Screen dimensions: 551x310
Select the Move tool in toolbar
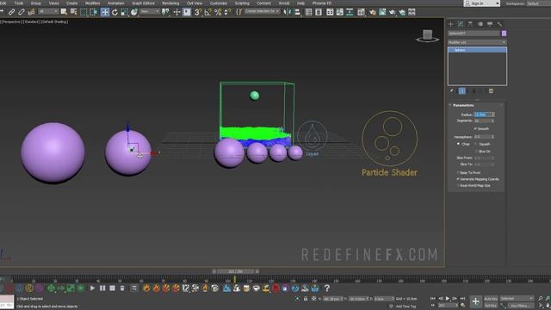tap(105, 12)
